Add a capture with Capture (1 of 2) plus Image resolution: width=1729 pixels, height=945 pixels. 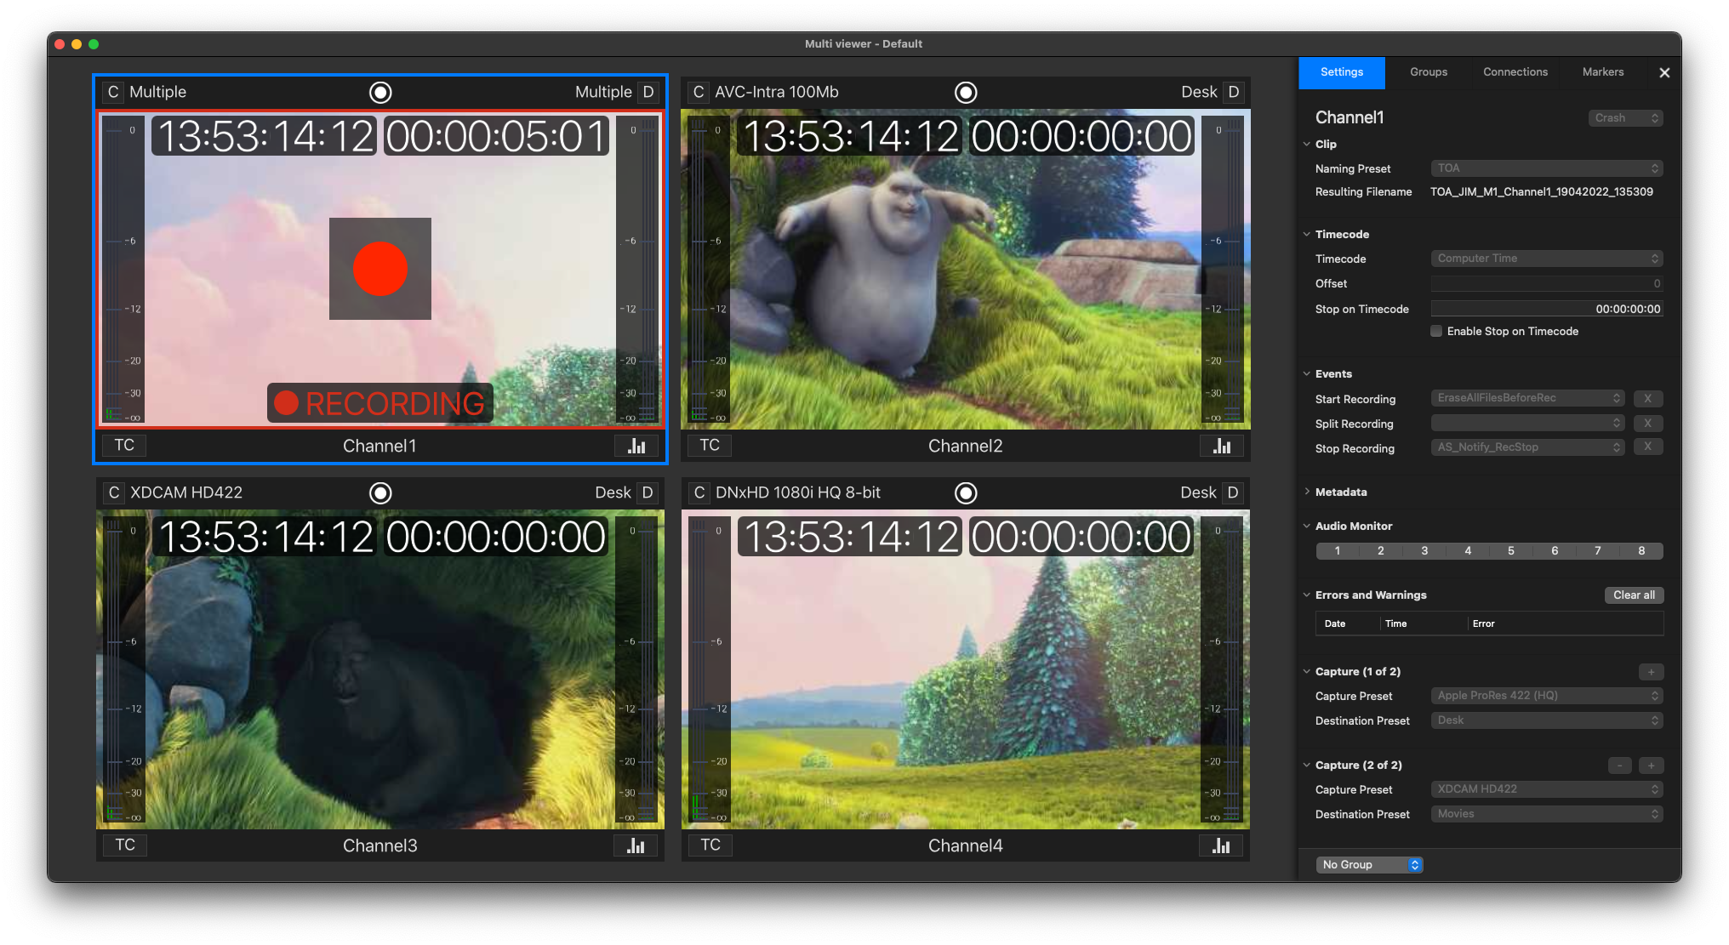[1651, 672]
